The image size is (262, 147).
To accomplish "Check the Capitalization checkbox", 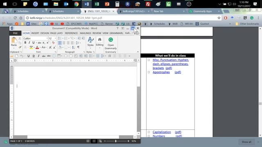I will click(149, 132).
